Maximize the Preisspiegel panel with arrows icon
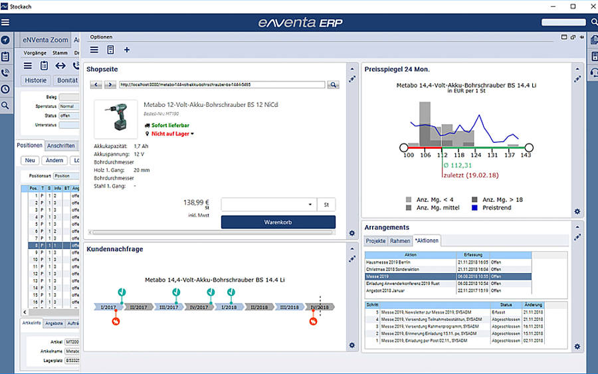The width and height of the screenshot is (598, 374). pos(577,79)
